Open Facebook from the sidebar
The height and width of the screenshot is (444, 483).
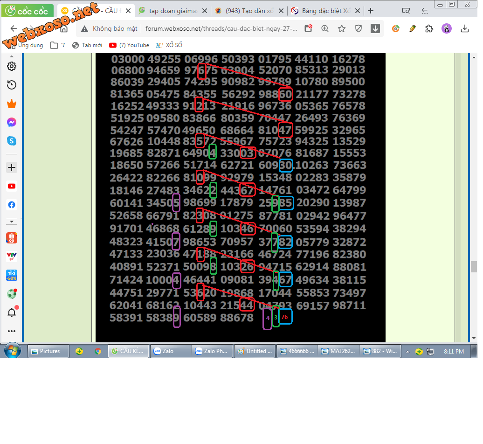pos(12,205)
